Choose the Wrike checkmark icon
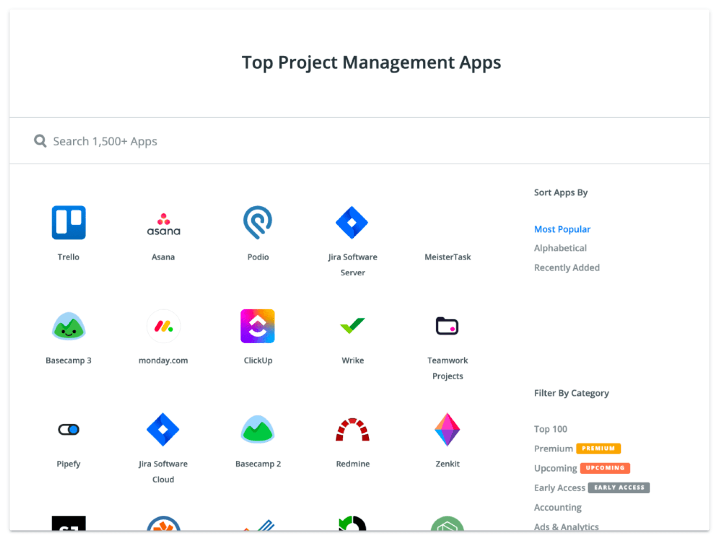Viewport: 719px width, 540px height. (352, 326)
